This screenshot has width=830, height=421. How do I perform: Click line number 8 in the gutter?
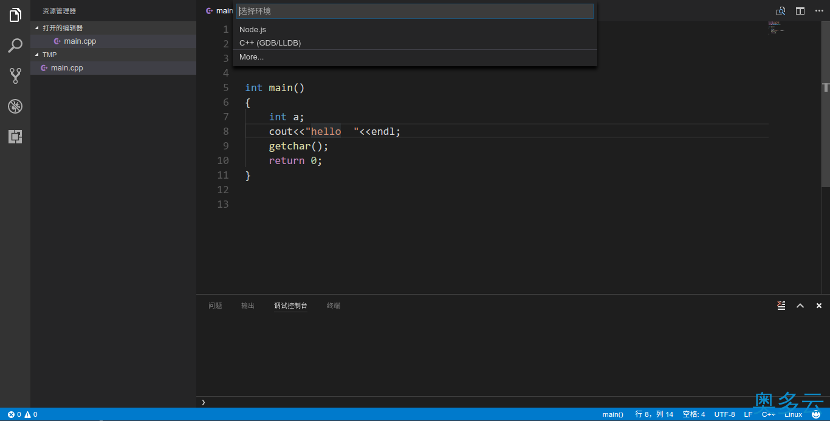pyautogui.click(x=226, y=131)
